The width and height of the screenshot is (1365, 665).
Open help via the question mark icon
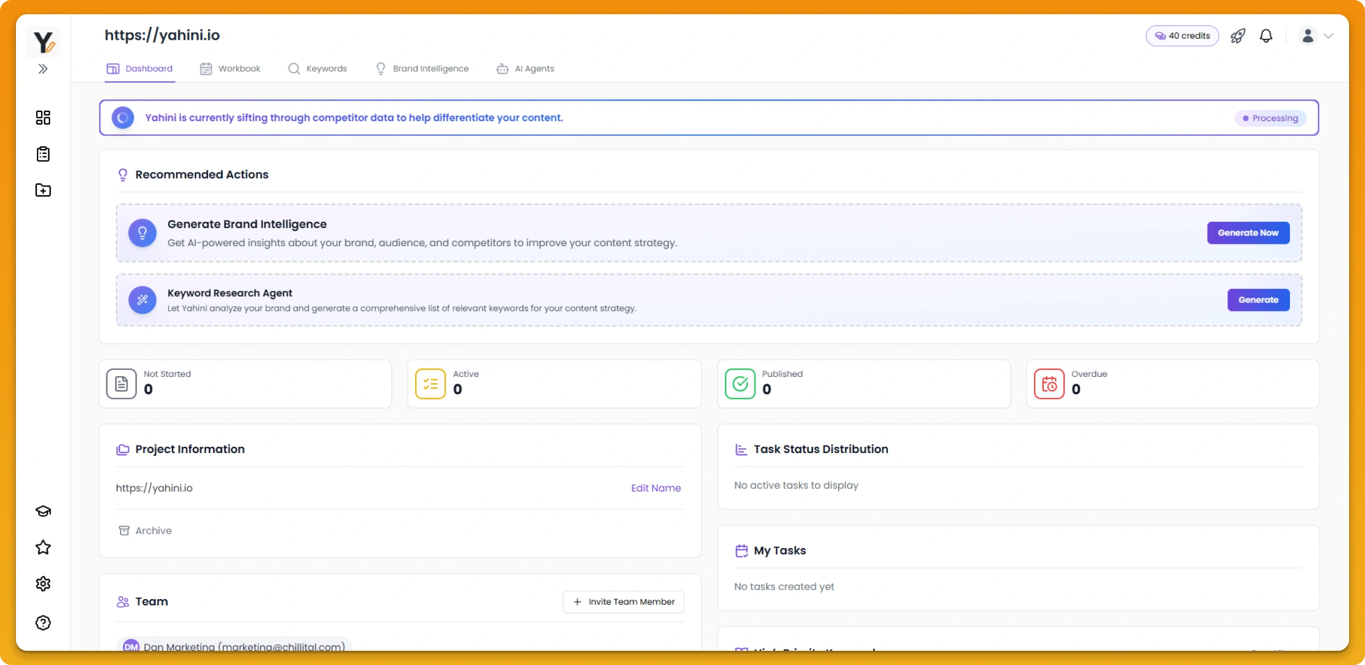point(43,622)
